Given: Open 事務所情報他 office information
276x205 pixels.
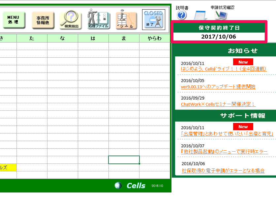Looking at the screenshot, I should 43,20.
